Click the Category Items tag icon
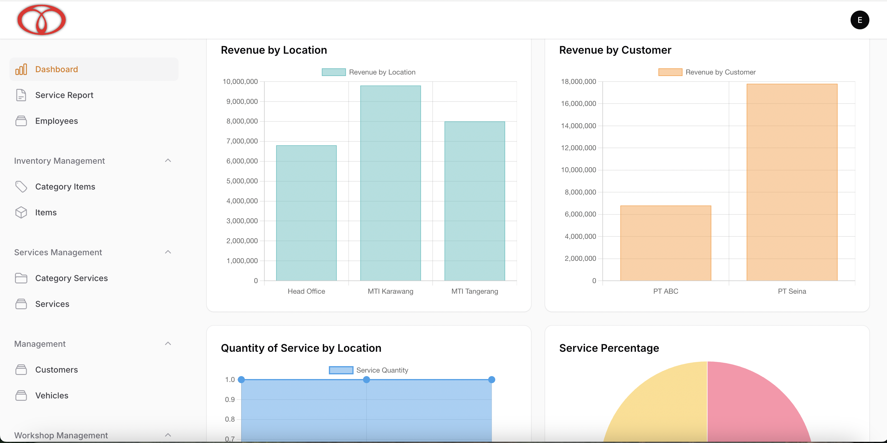The image size is (887, 443). coord(21,186)
